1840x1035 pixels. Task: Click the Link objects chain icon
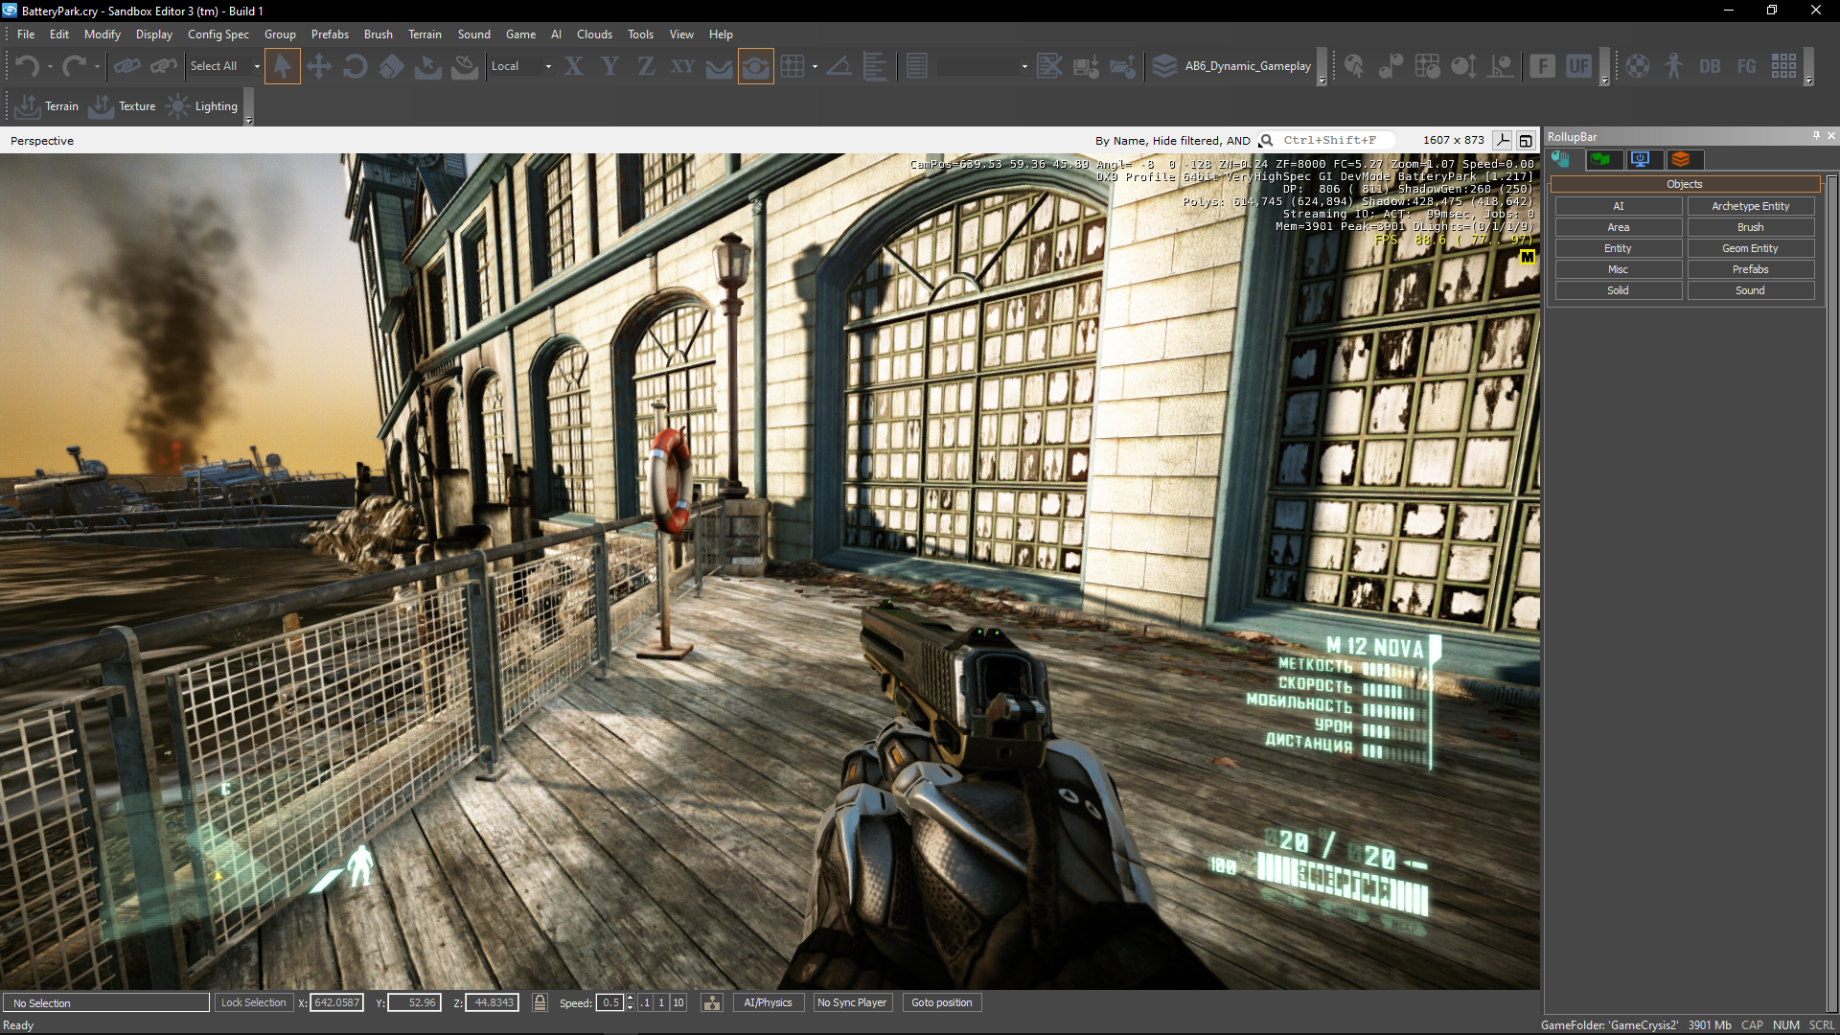(126, 66)
